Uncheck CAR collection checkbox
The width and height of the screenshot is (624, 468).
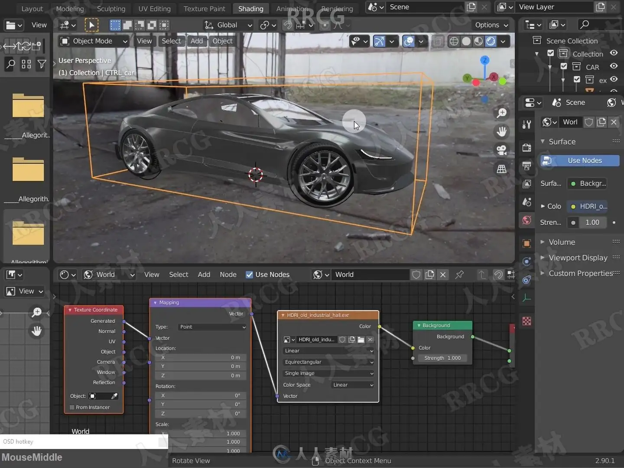564,66
